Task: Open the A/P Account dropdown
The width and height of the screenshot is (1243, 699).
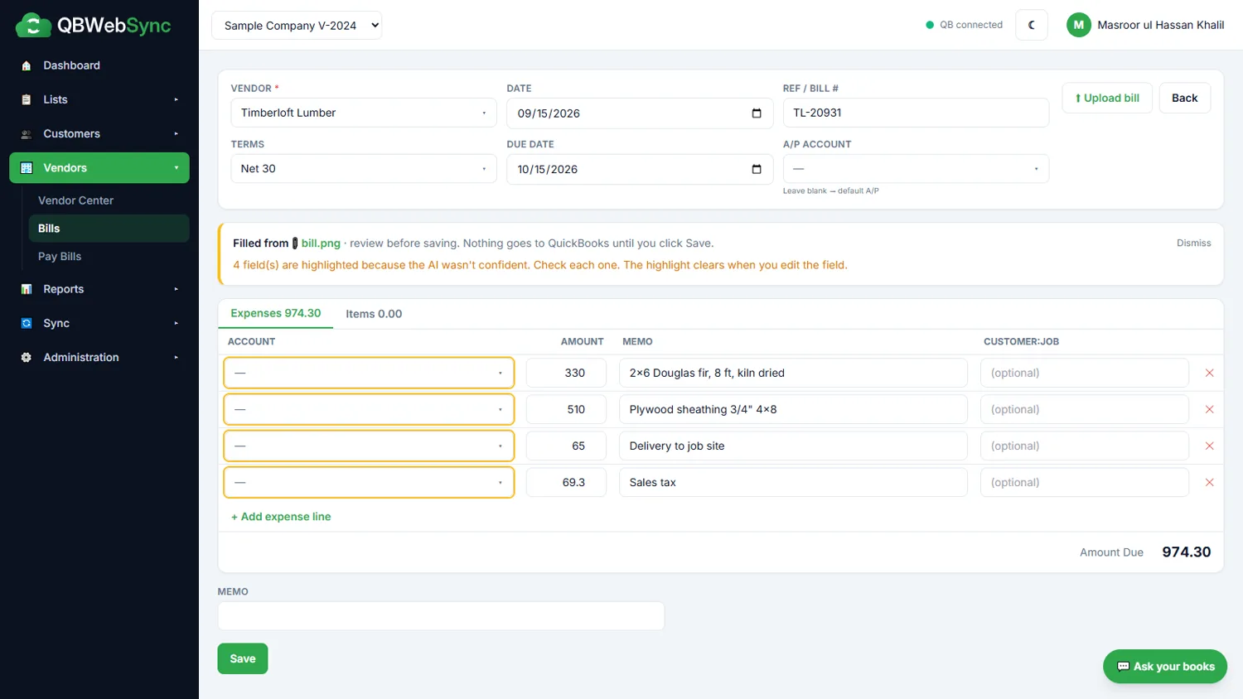Action: coord(916,169)
